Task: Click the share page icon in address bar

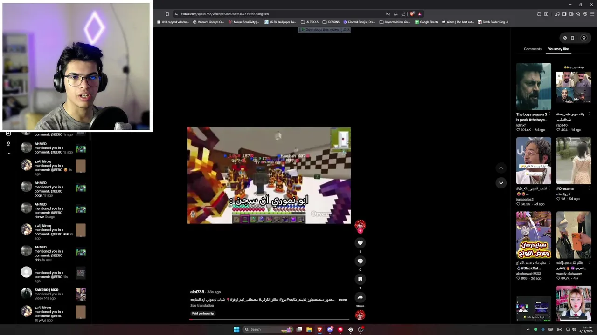Action: coord(403,14)
